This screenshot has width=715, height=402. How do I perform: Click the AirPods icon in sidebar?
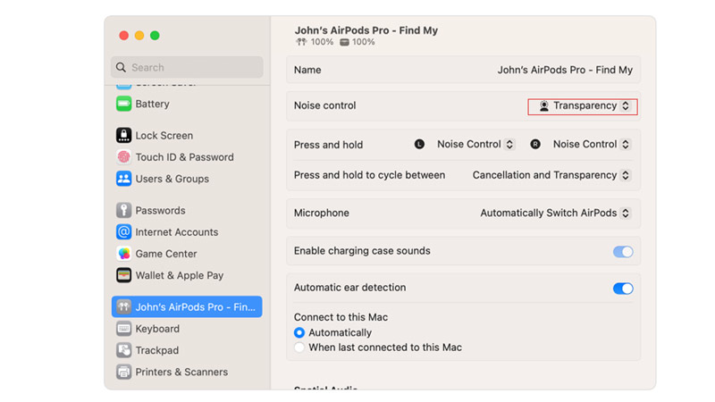123,306
